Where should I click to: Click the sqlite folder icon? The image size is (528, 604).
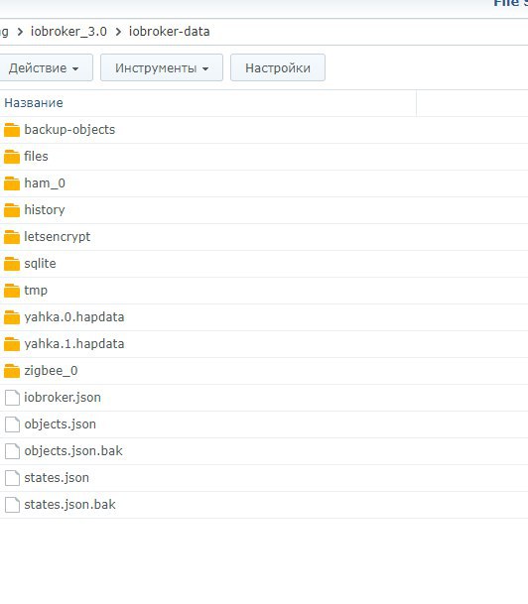(x=12, y=264)
